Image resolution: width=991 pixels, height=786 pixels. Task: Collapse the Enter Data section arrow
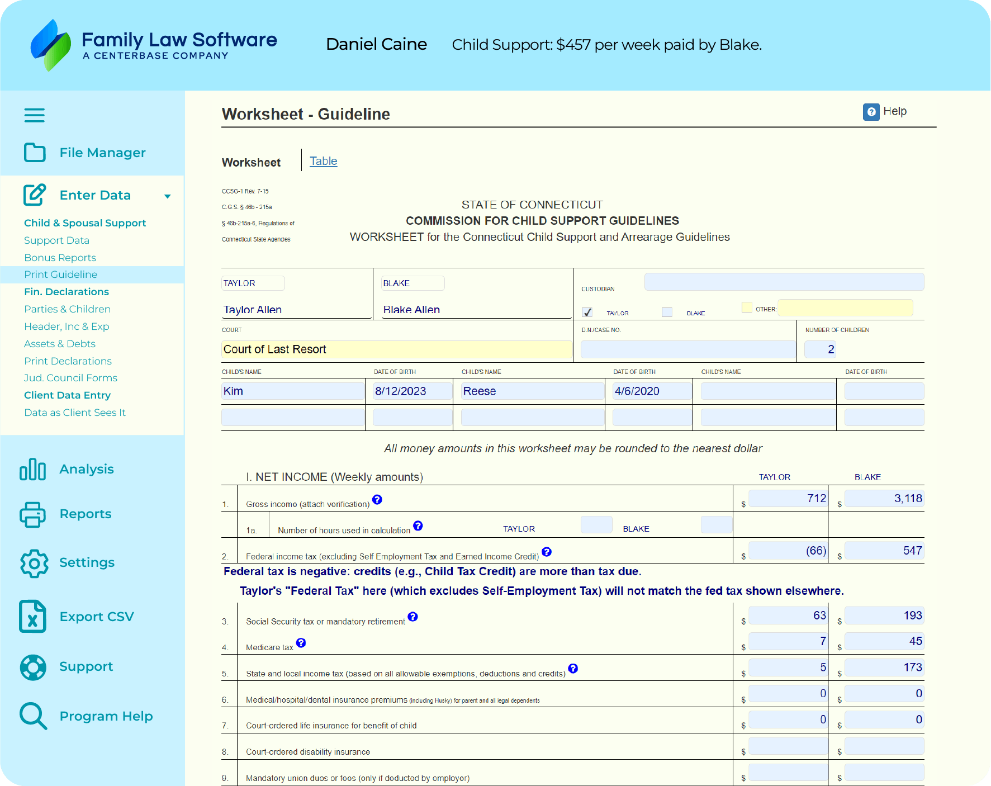tap(167, 196)
